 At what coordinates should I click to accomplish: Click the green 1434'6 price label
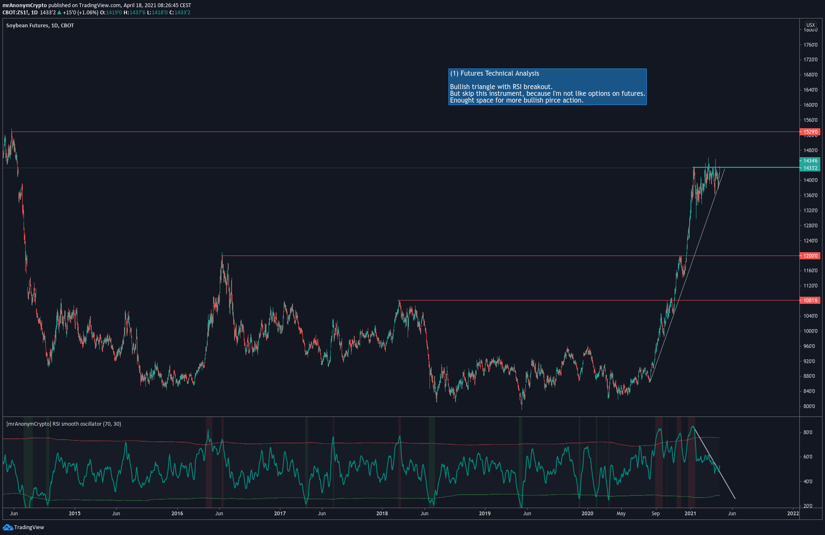(x=810, y=161)
